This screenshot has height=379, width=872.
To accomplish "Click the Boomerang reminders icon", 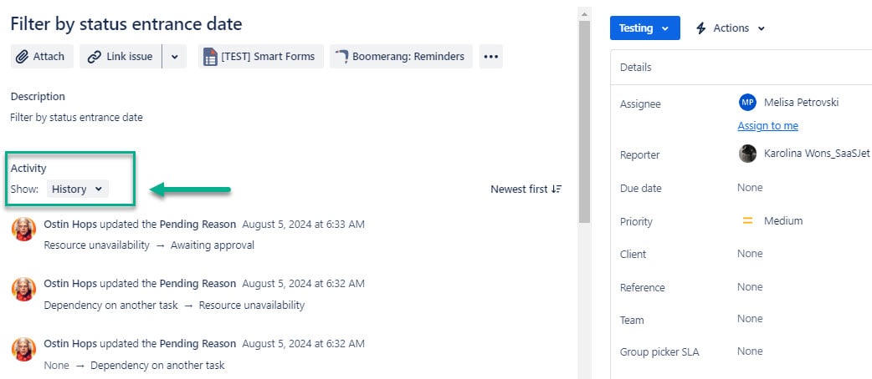I will 342,56.
